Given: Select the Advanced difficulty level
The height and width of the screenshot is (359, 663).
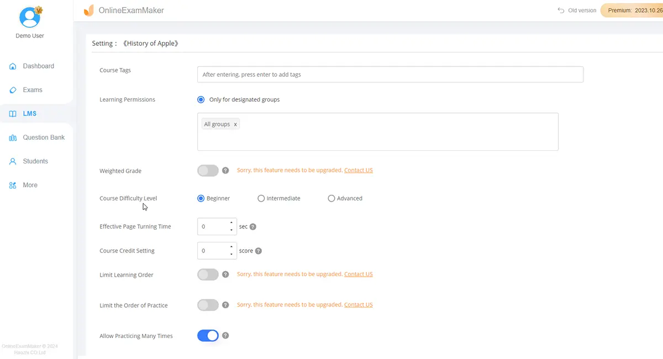Looking at the screenshot, I should click(x=331, y=198).
